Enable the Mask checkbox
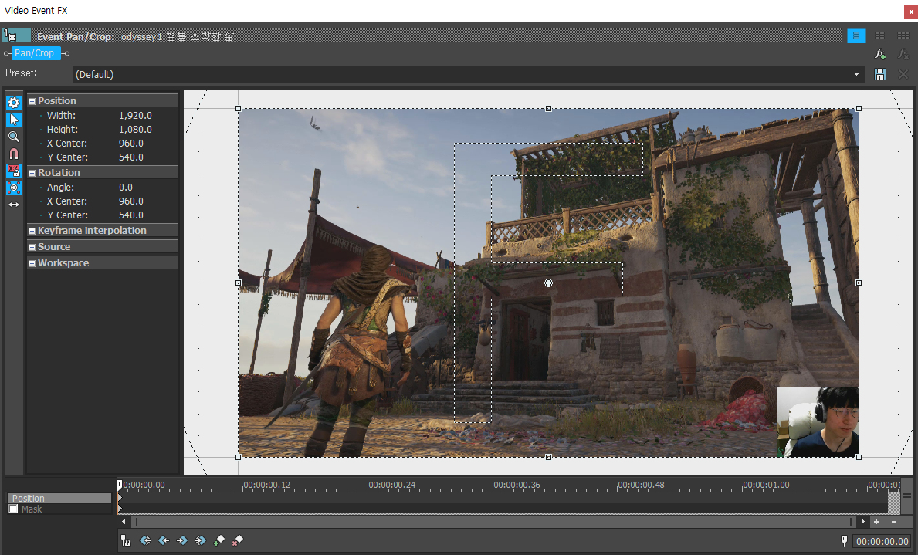This screenshot has width=918, height=555. click(13, 509)
